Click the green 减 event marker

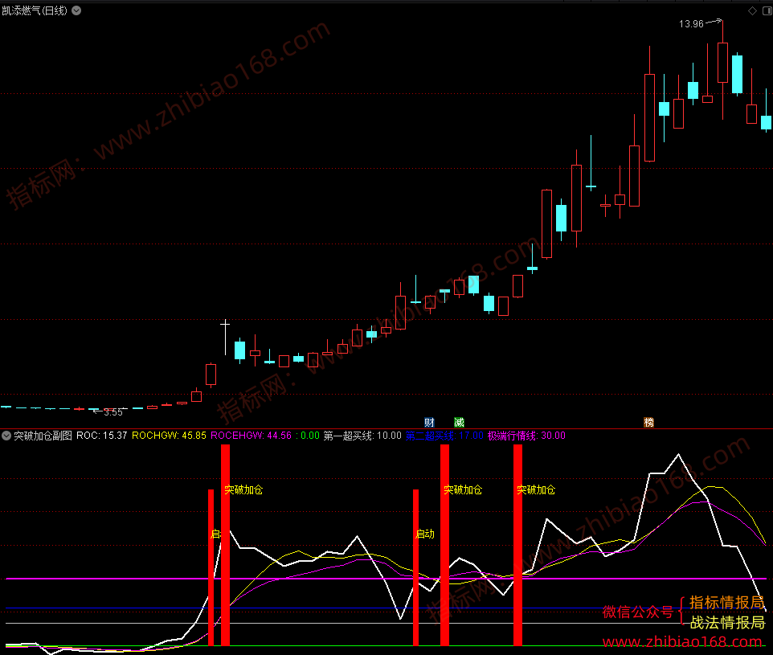(459, 422)
